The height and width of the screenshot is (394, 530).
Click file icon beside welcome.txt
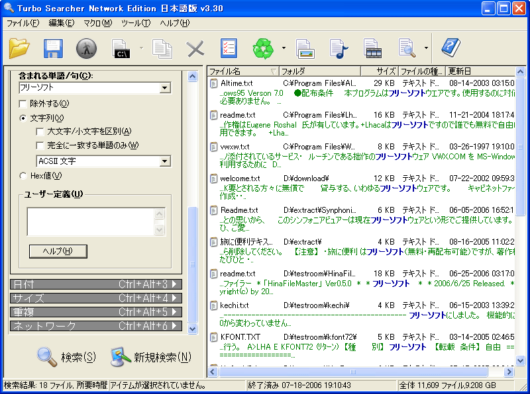(213, 178)
